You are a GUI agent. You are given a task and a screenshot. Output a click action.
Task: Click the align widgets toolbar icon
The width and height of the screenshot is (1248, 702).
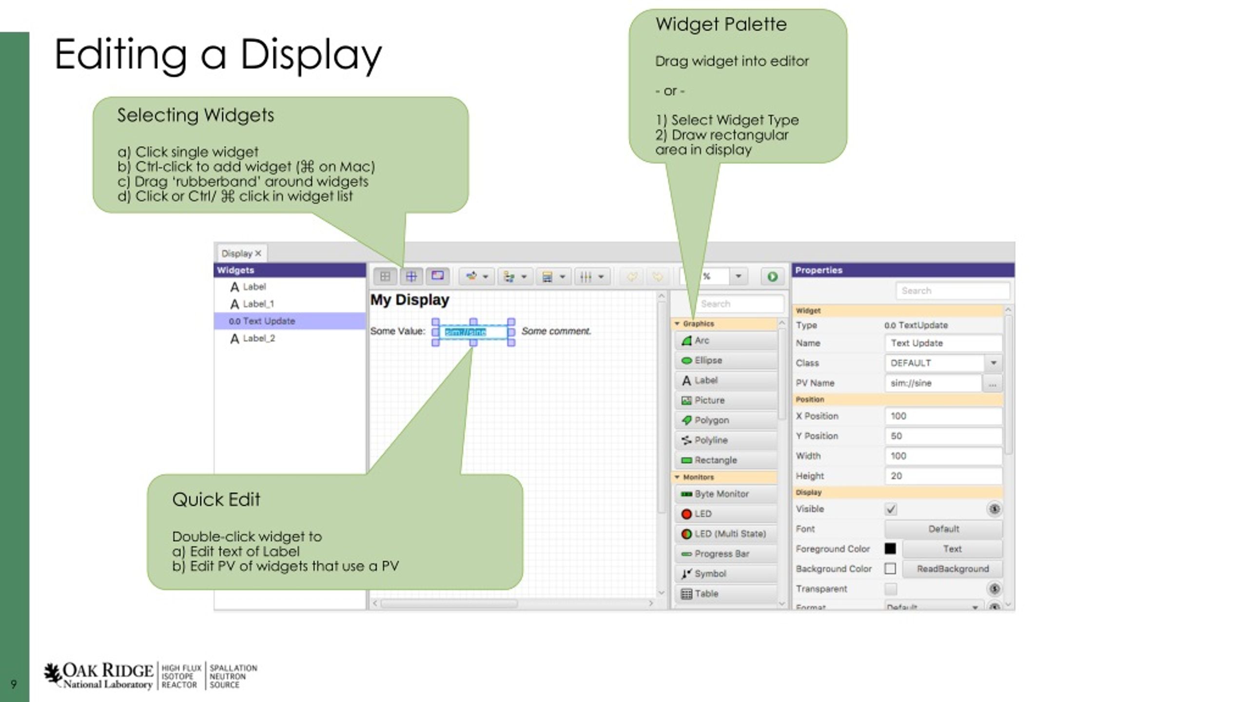click(x=515, y=277)
